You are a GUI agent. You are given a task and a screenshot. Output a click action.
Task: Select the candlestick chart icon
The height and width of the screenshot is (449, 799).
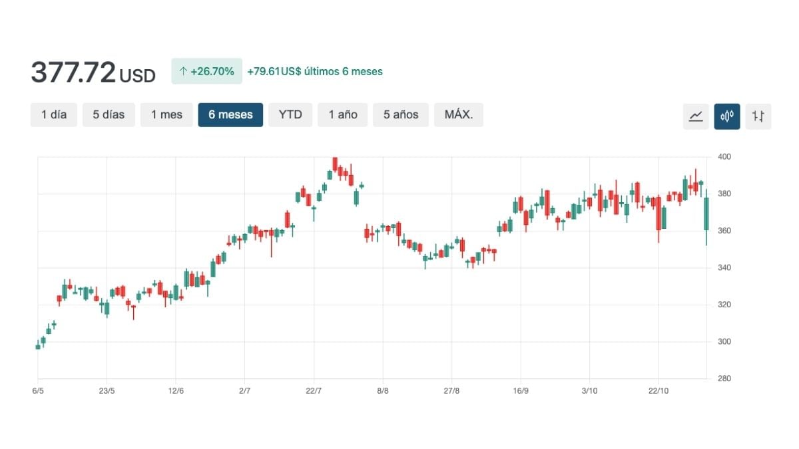tap(726, 116)
